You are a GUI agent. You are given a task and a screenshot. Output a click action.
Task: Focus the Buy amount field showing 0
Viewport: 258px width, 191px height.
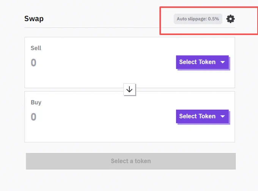pyautogui.click(x=33, y=117)
